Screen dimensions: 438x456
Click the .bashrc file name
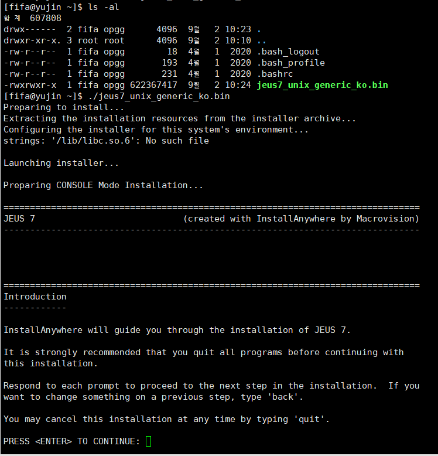click(275, 74)
